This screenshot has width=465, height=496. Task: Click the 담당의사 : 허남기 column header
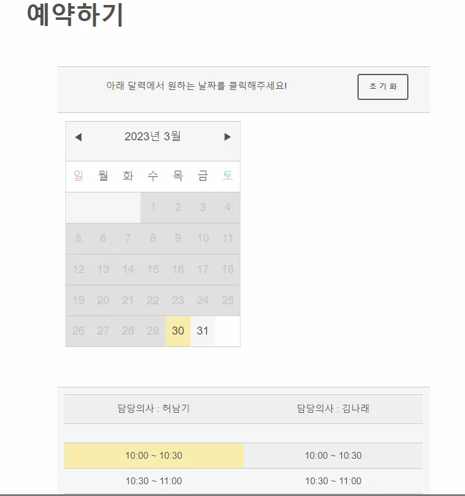pos(154,408)
